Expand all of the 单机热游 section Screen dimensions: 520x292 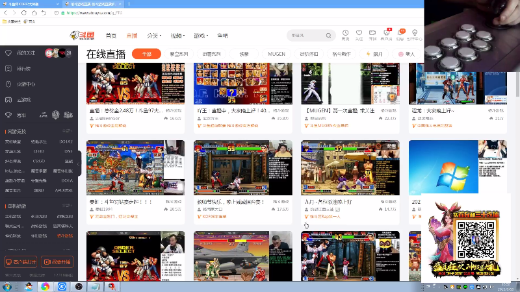point(67,206)
